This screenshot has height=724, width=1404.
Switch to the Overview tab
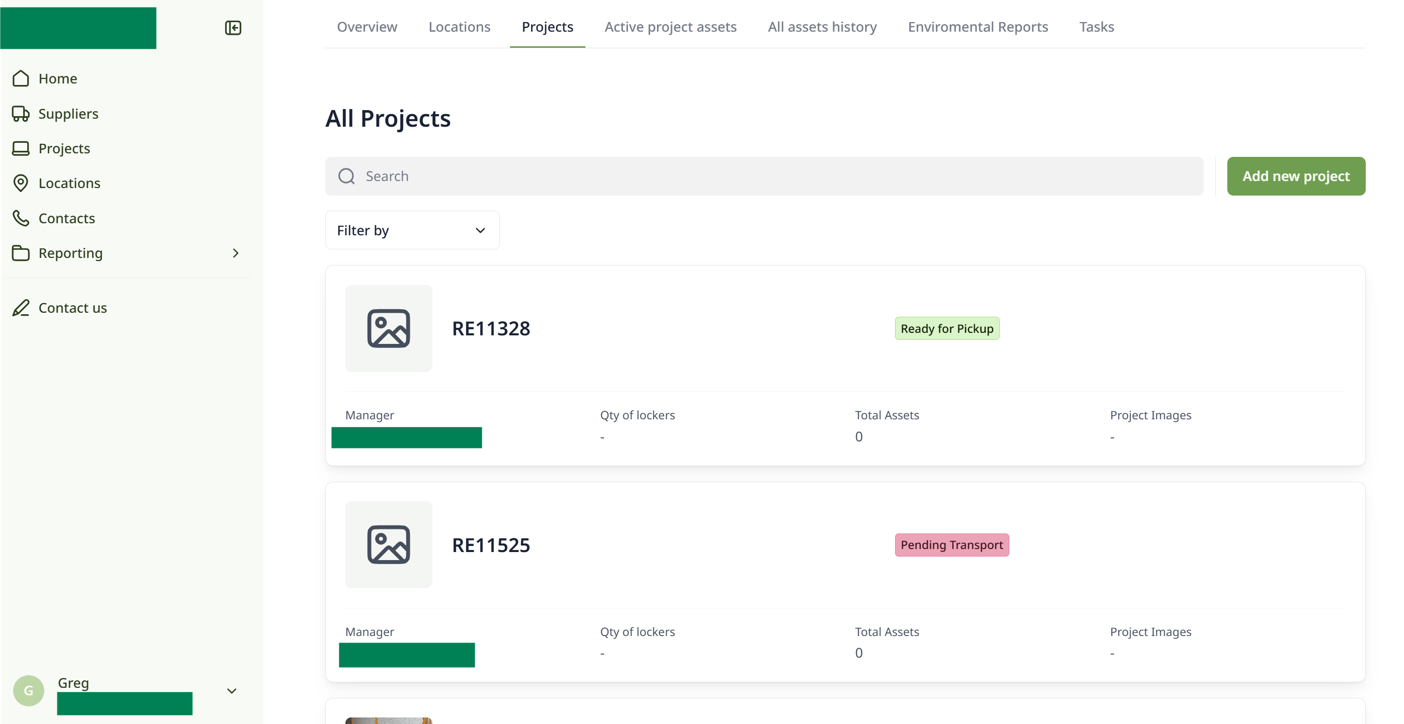[367, 27]
